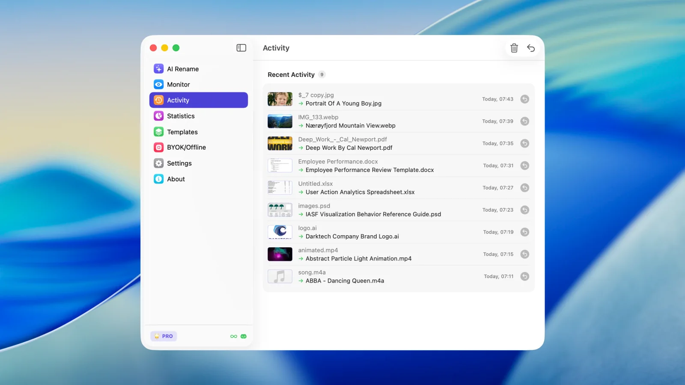Viewport: 685px width, 385px height.
Task: Select the original name IMG_133.webp
Action: point(318,117)
